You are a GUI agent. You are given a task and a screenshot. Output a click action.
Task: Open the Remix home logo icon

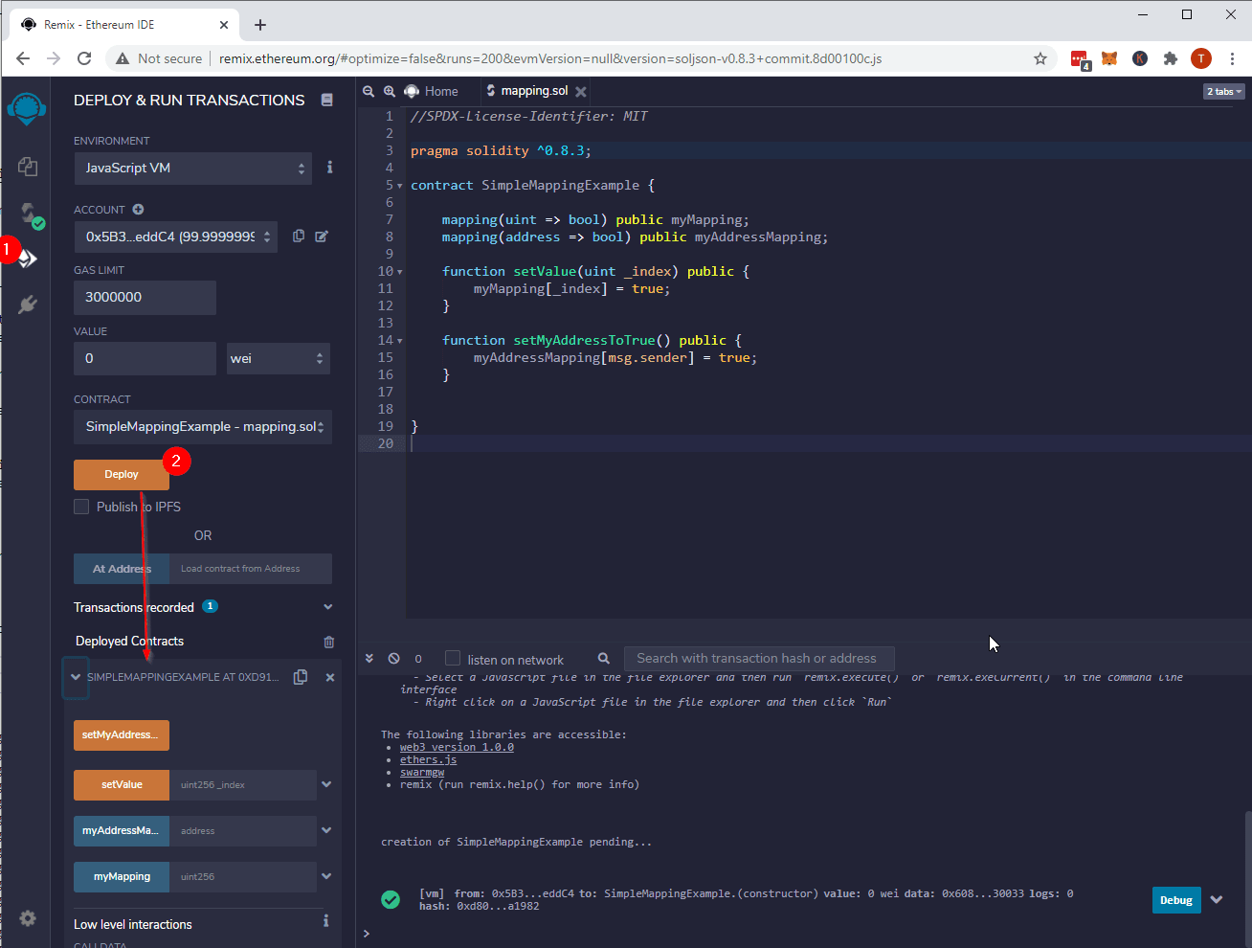(x=26, y=108)
